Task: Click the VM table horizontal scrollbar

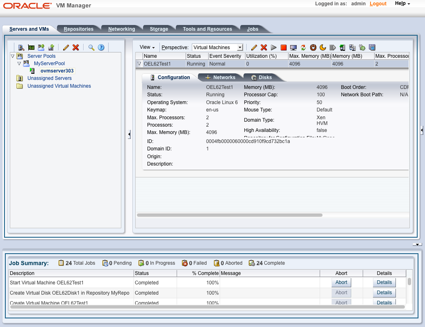Action: [x=230, y=215]
